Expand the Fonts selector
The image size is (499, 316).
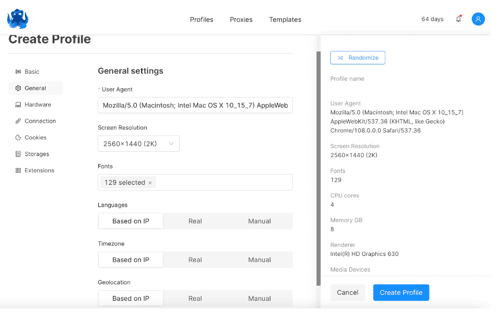click(x=195, y=182)
